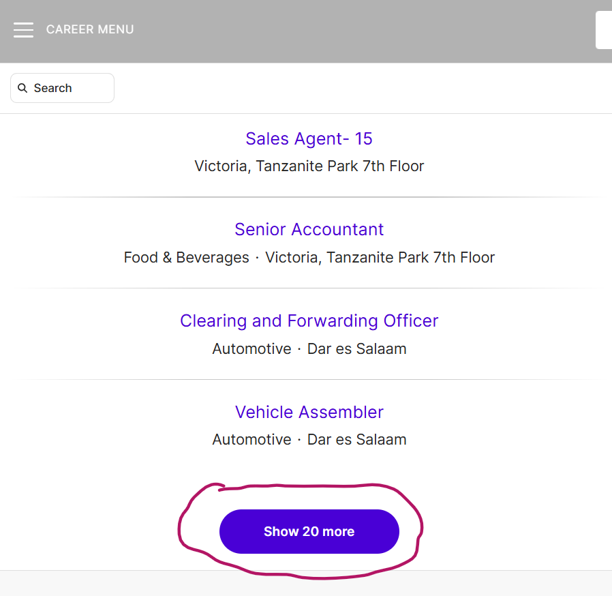Click Automotive text under Vehicle Assembler
Image resolution: width=612 pixels, height=596 pixels.
[x=251, y=439]
